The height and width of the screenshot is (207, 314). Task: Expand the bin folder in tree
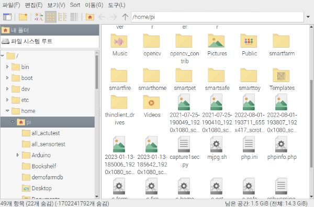(x=7, y=67)
